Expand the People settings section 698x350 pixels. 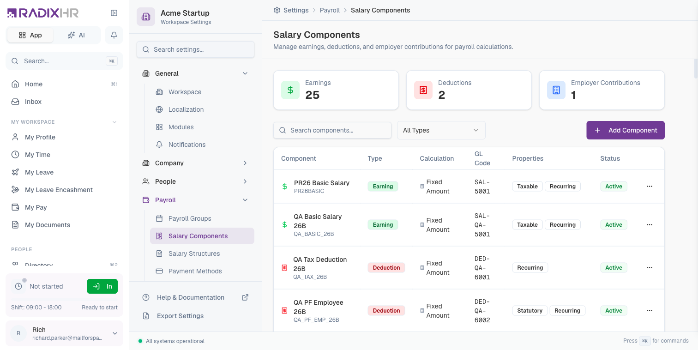245,181
